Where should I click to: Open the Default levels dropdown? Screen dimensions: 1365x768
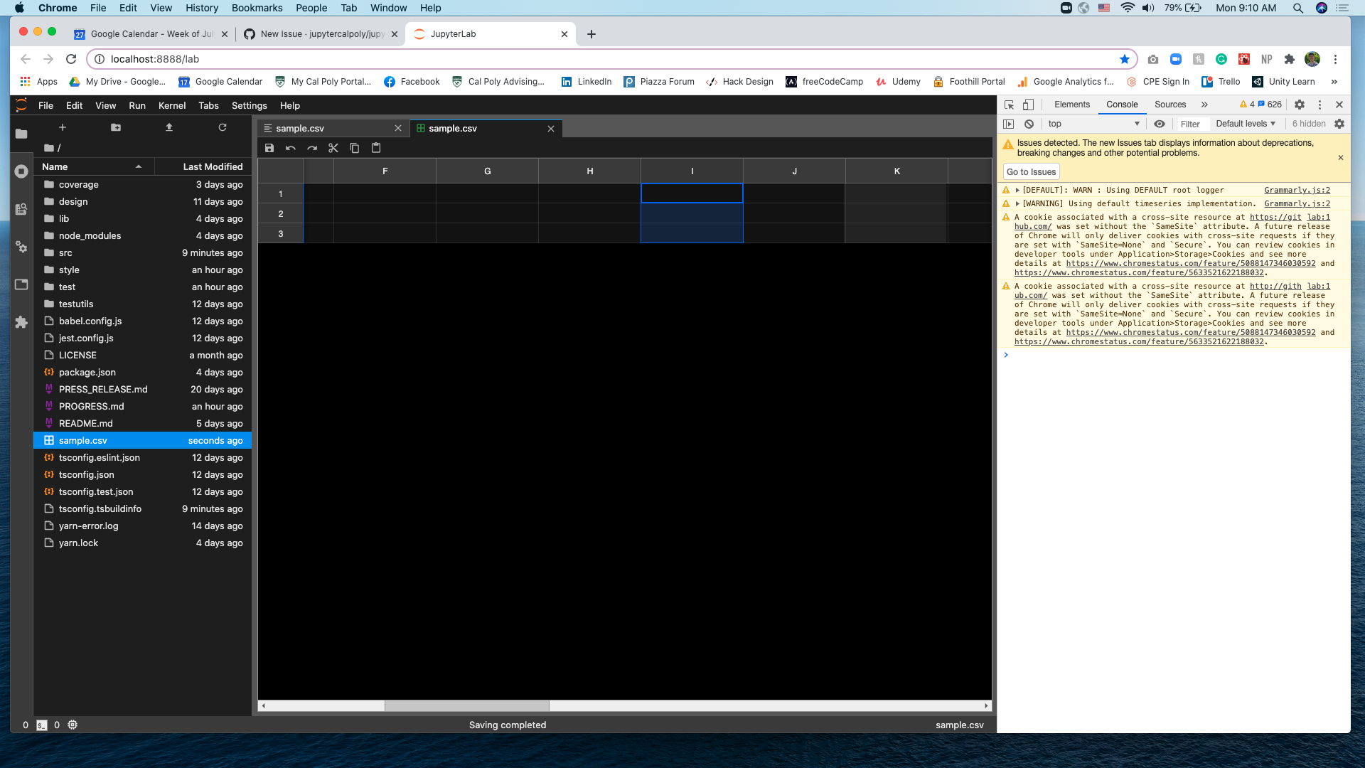[x=1245, y=124]
